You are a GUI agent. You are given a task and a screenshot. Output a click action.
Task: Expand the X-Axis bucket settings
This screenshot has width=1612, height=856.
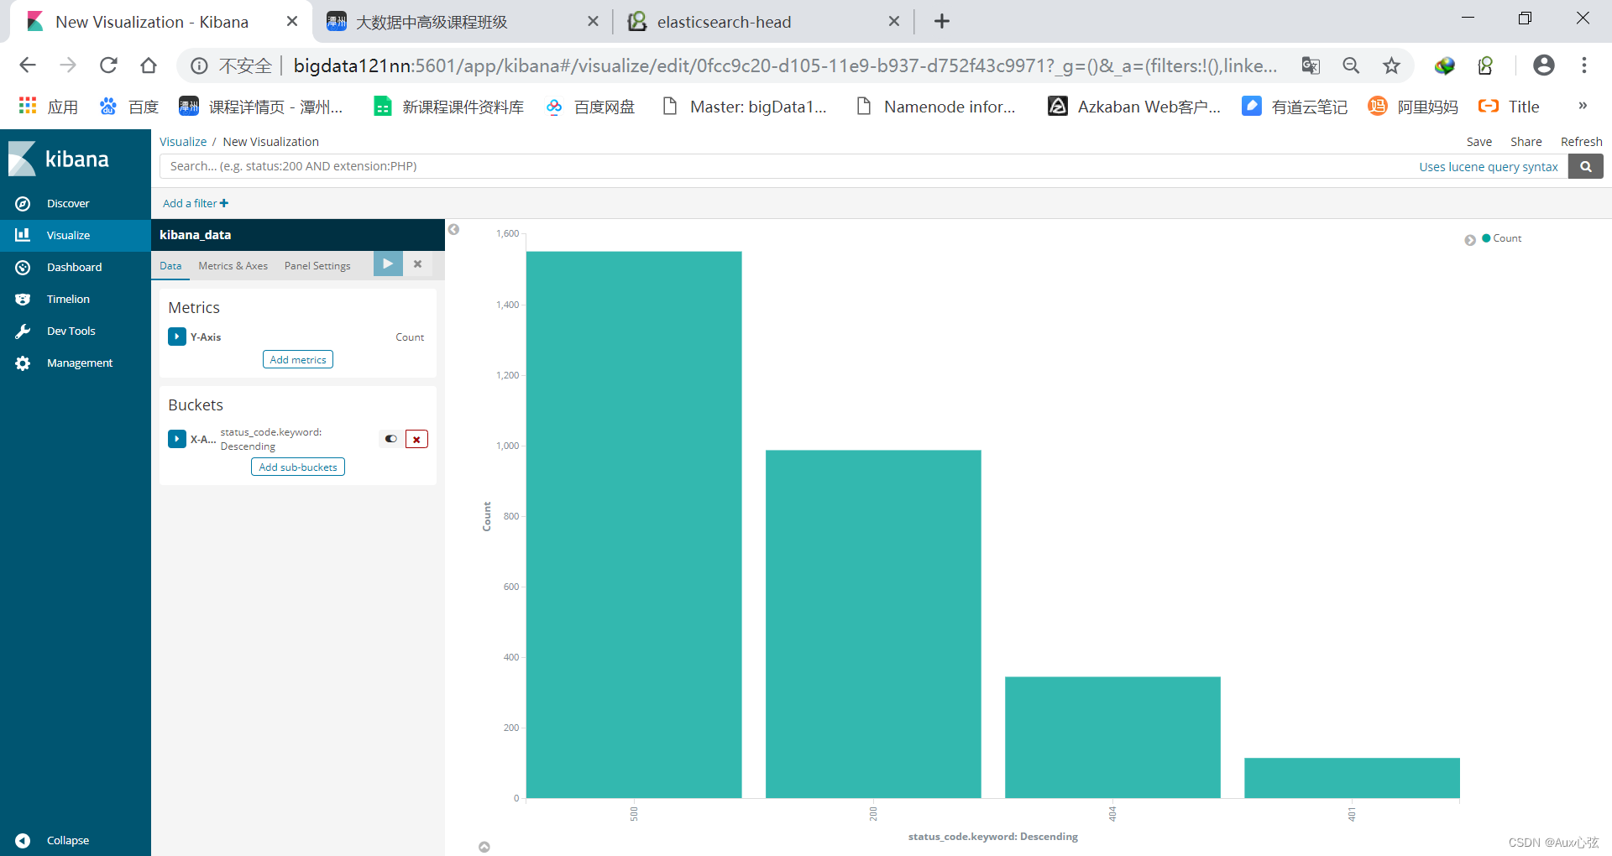pyautogui.click(x=177, y=439)
